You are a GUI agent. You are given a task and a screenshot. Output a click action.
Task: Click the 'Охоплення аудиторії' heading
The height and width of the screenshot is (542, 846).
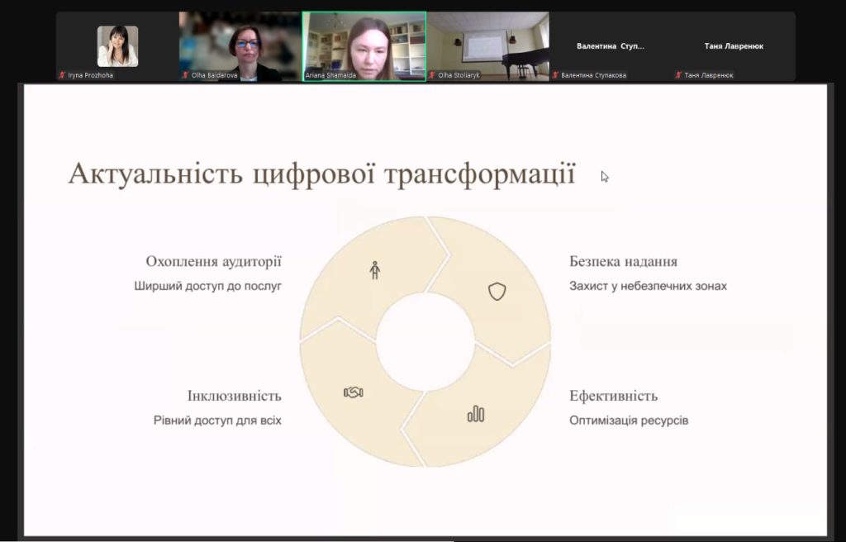[x=213, y=261]
